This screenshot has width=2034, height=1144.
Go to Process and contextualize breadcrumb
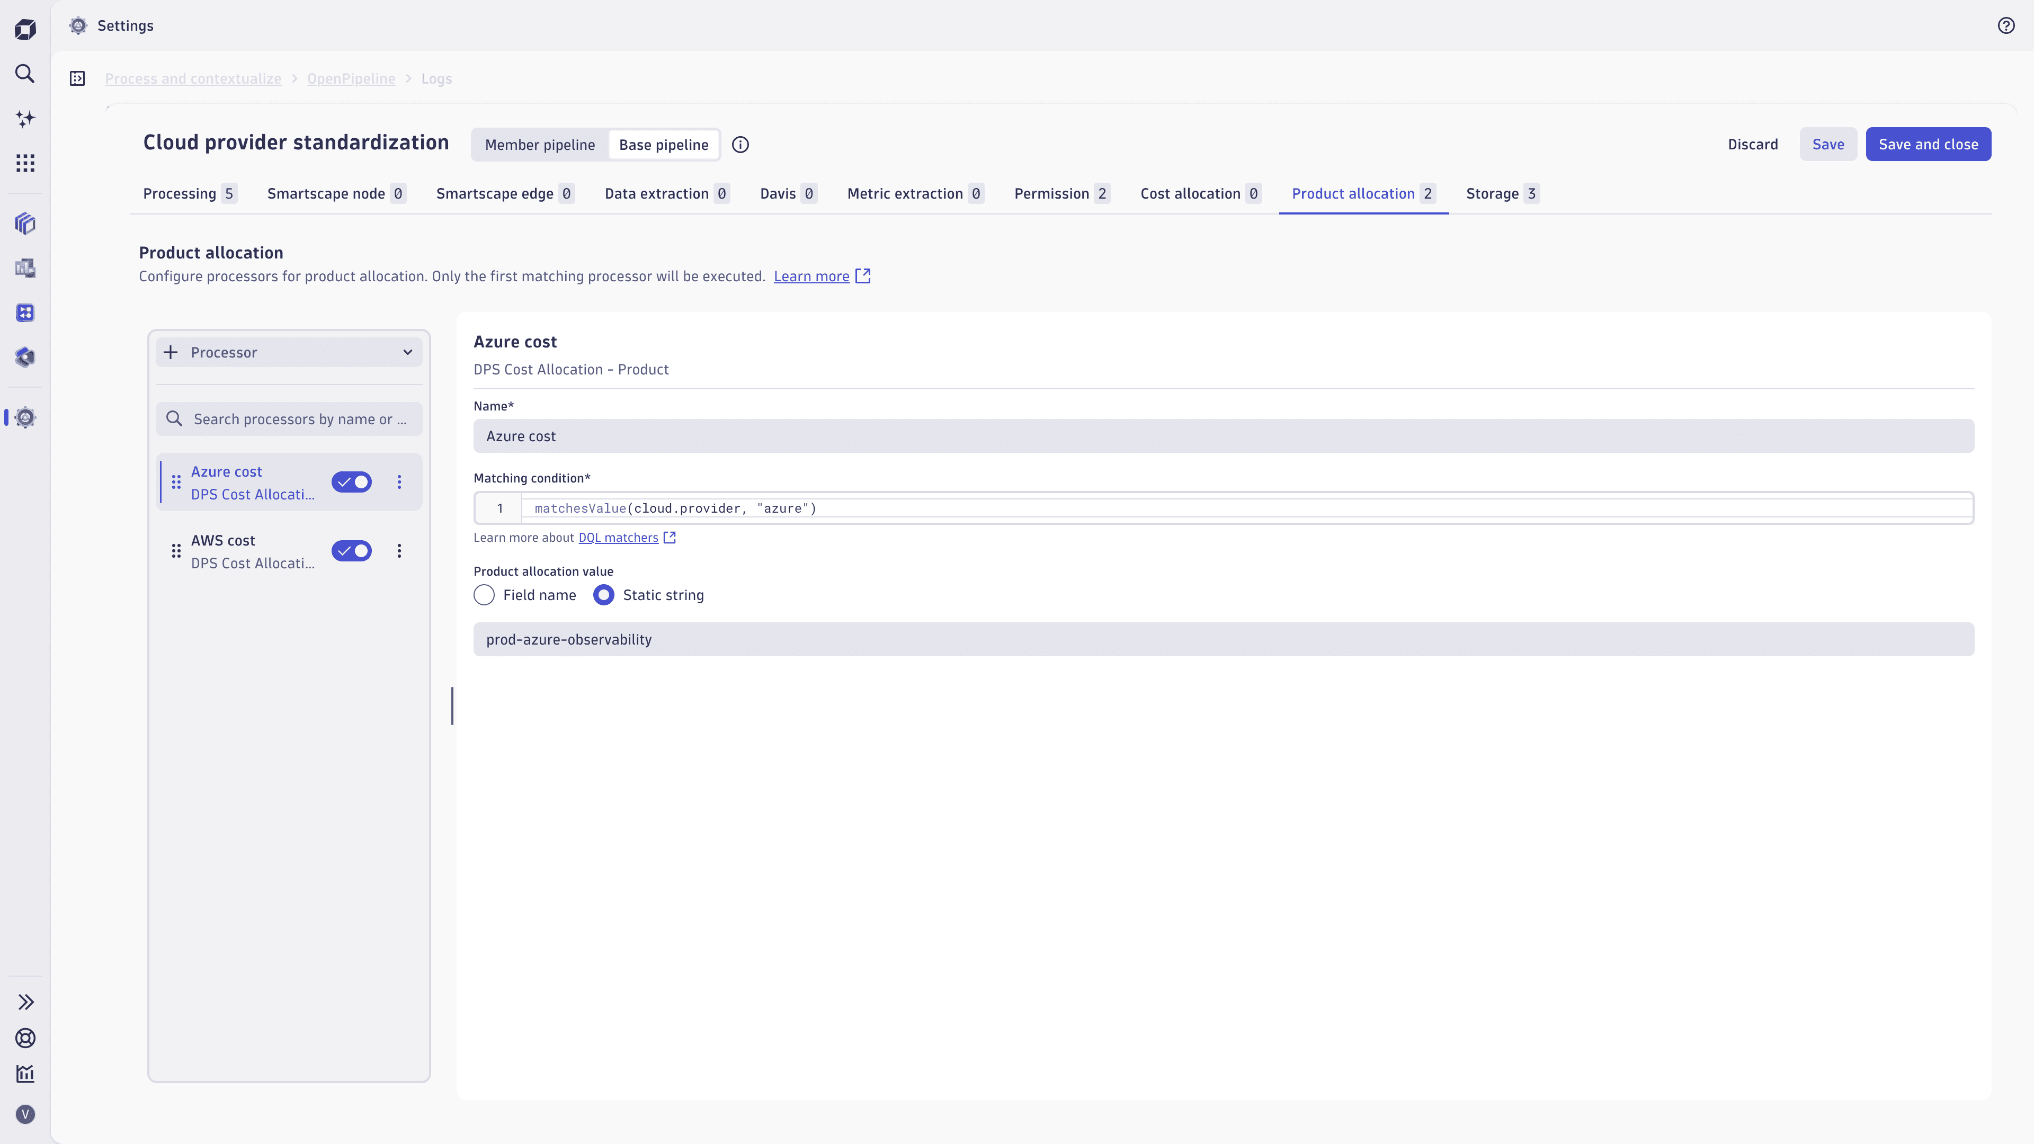point(193,78)
